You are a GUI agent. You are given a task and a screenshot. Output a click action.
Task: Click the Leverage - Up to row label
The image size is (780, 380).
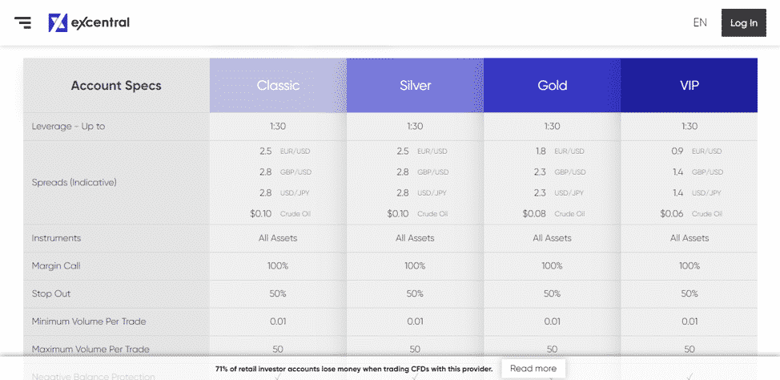[68, 127]
